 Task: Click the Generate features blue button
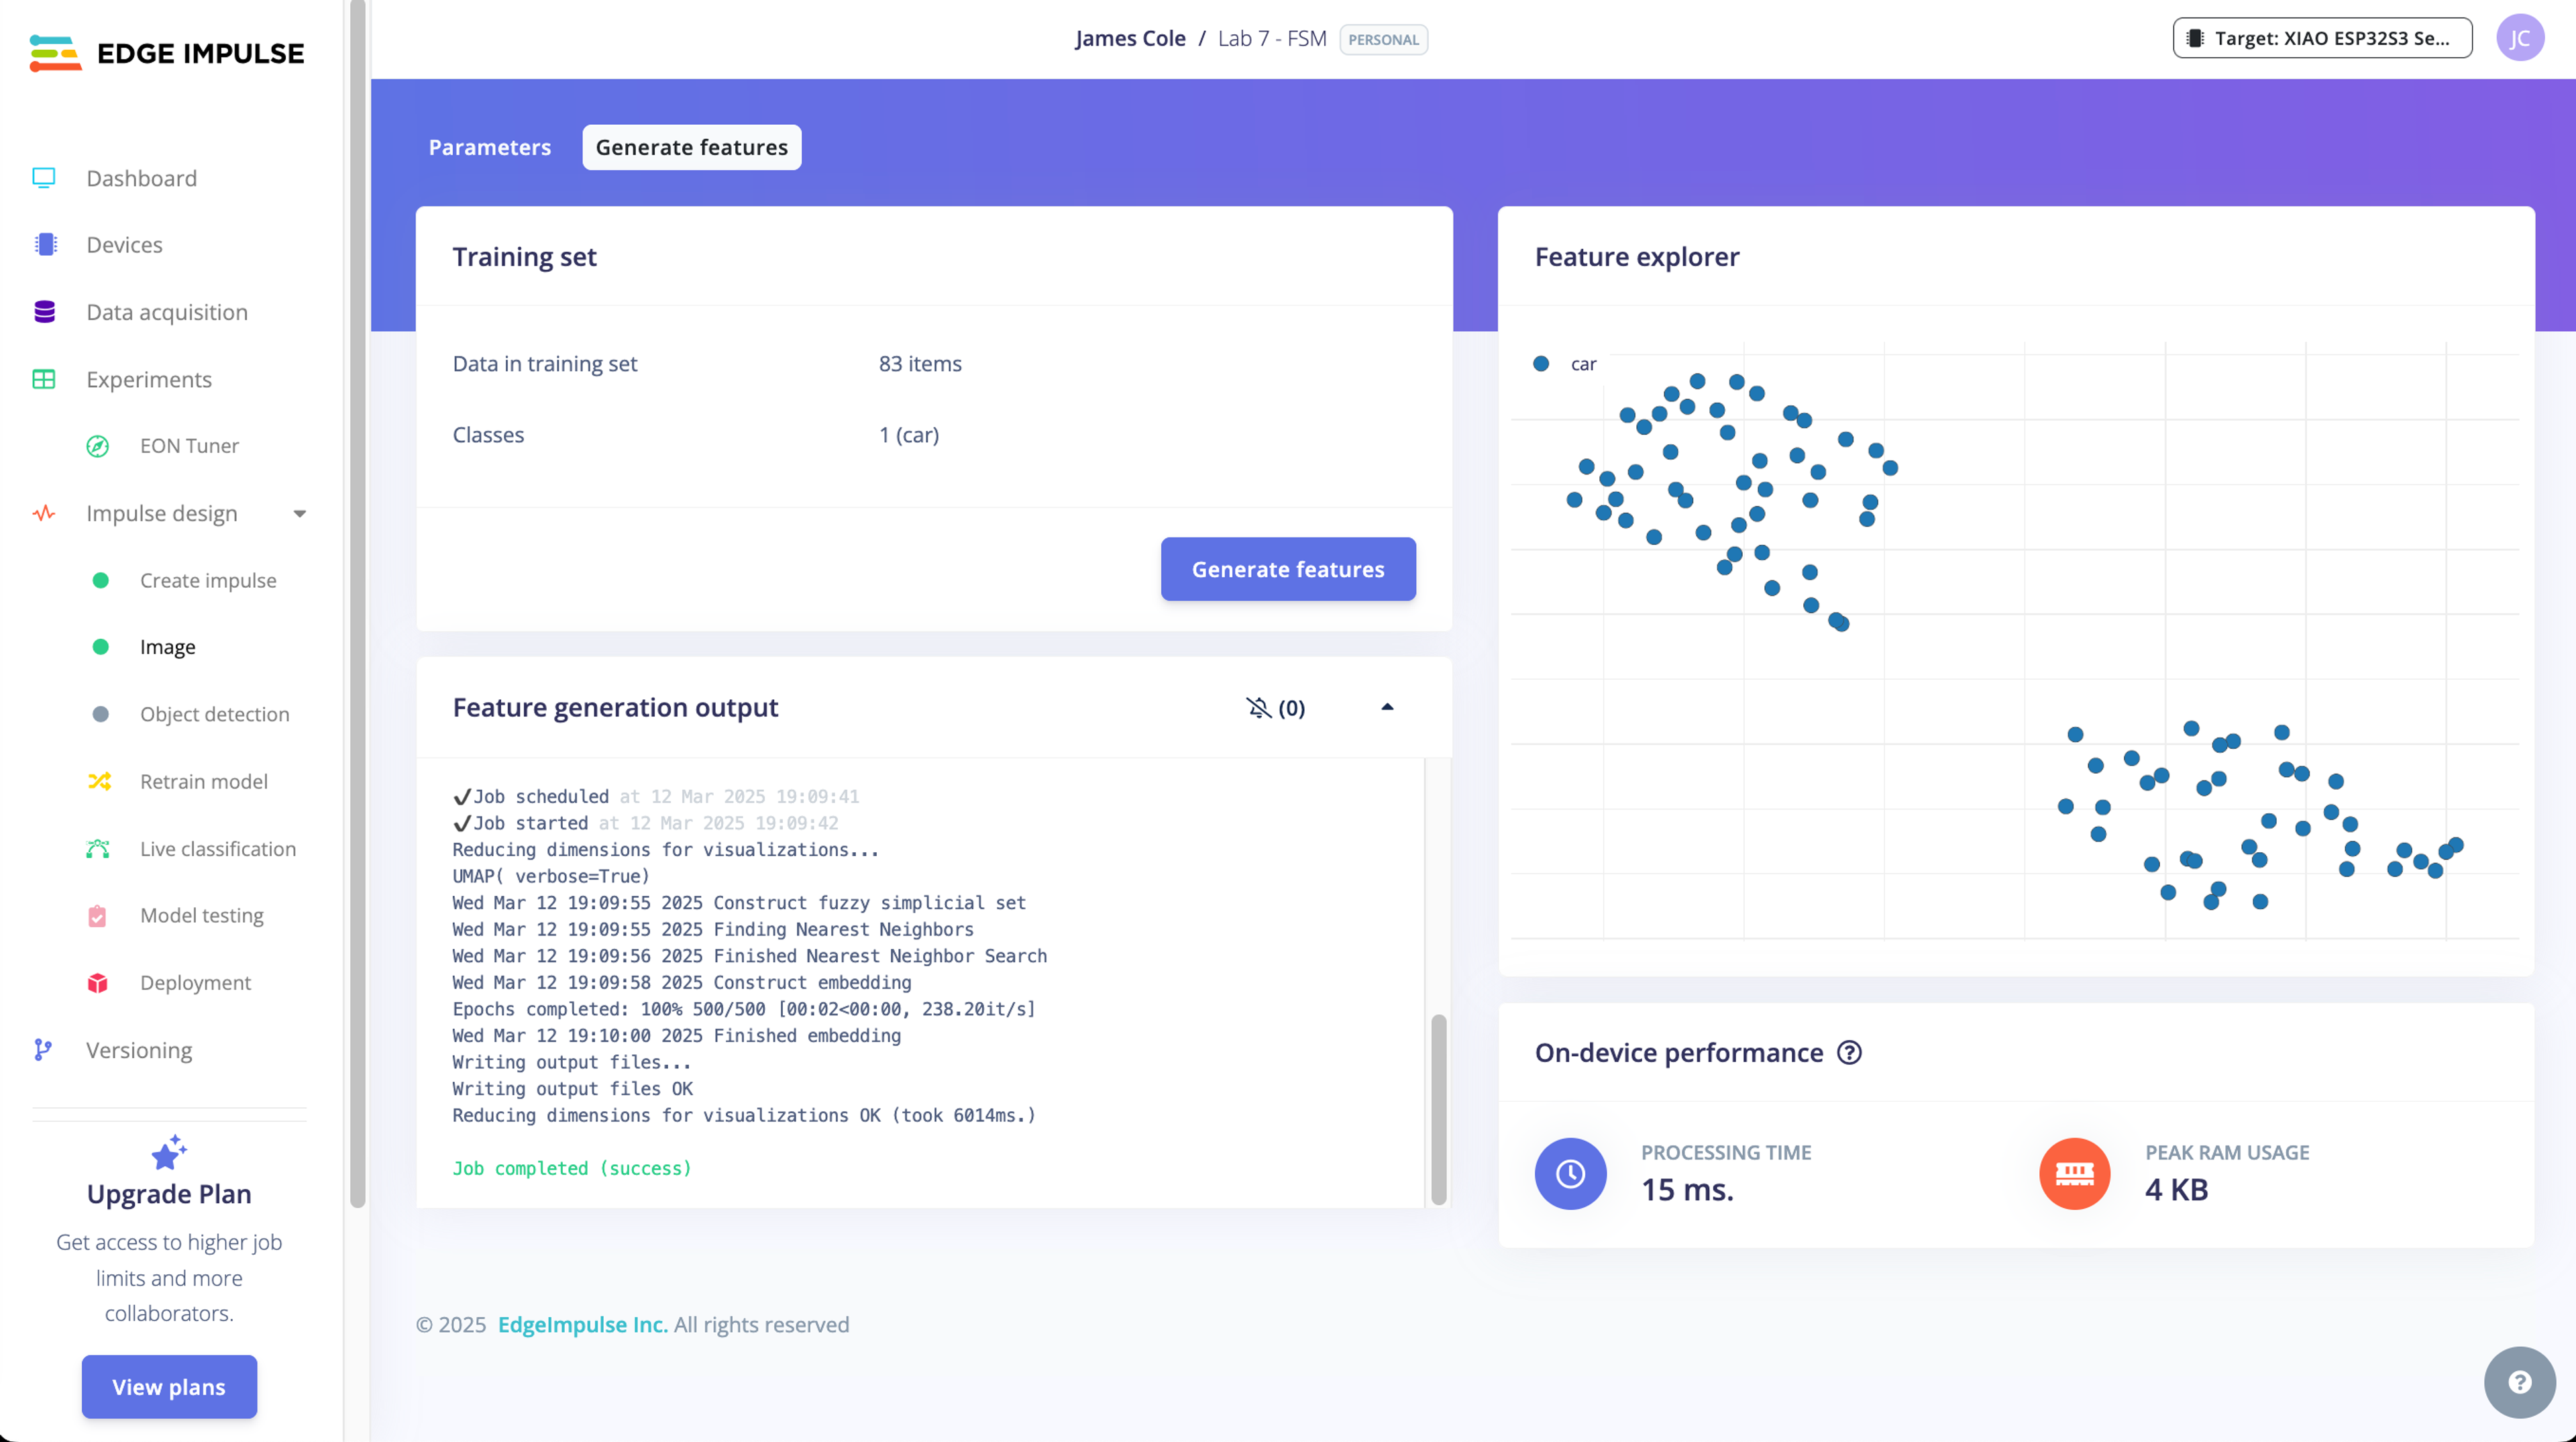1287,569
